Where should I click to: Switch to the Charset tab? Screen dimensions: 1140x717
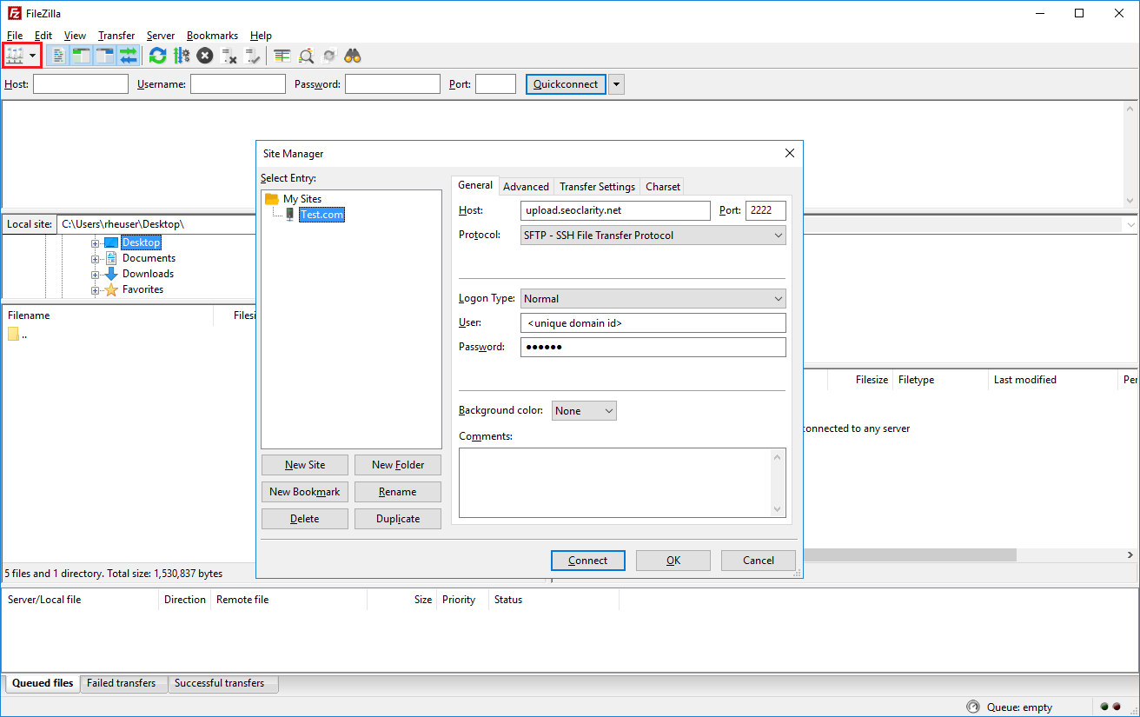click(x=663, y=187)
